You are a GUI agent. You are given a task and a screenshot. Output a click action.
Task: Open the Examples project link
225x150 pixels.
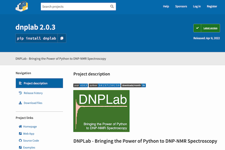[29, 147]
